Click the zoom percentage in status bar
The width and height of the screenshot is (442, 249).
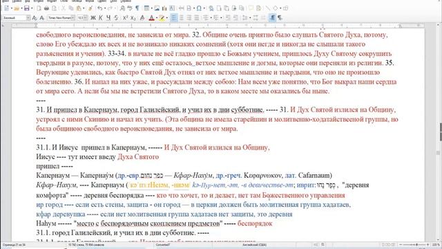(x=435, y=245)
